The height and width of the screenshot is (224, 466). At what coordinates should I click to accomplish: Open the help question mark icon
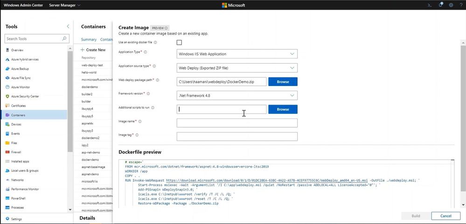point(461,5)
